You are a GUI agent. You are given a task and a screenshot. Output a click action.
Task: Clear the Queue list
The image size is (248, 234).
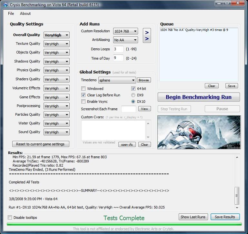click(212, 86)
